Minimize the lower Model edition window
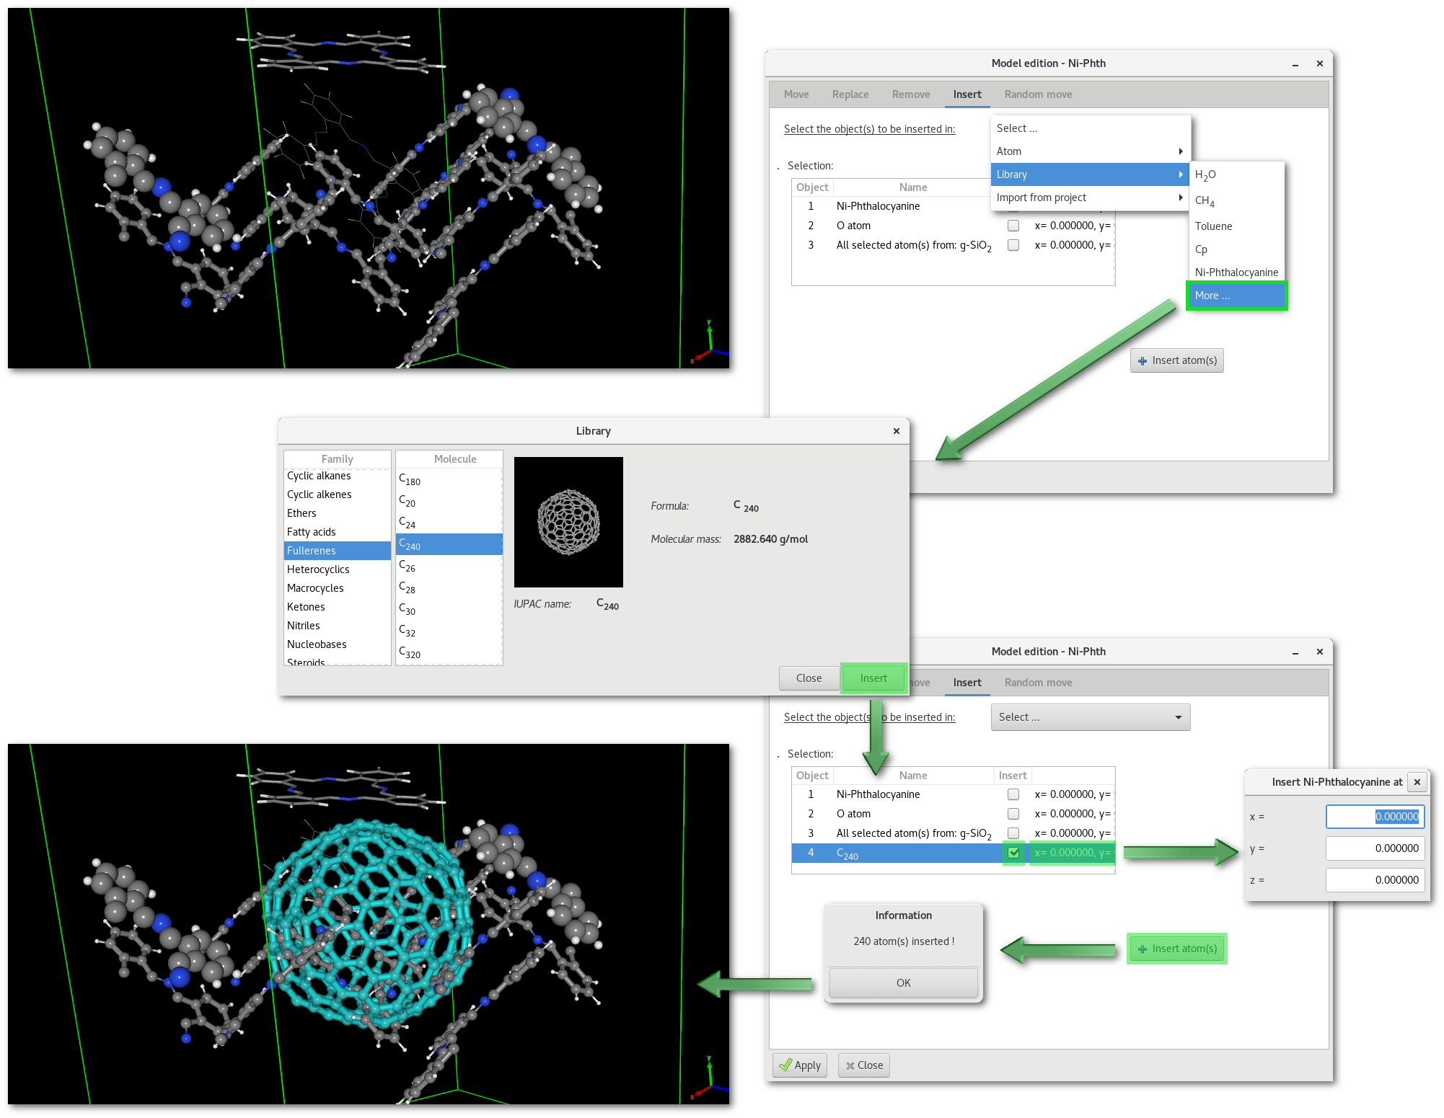 1295,652
